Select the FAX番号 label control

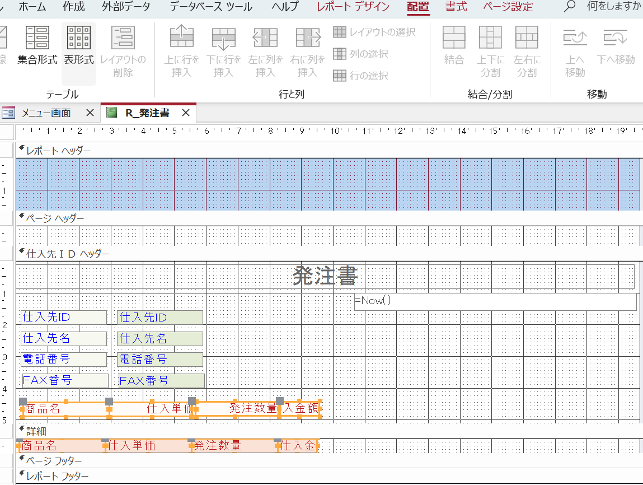pos(65,381)
